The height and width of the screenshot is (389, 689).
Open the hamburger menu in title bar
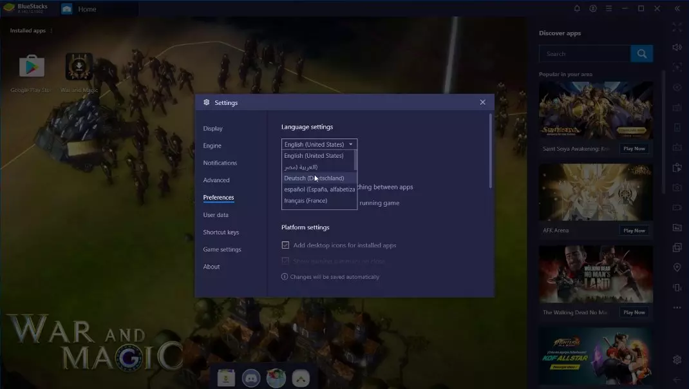tap(609, 8)
